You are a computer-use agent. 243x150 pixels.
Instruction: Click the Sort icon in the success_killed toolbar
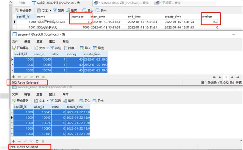69,101
